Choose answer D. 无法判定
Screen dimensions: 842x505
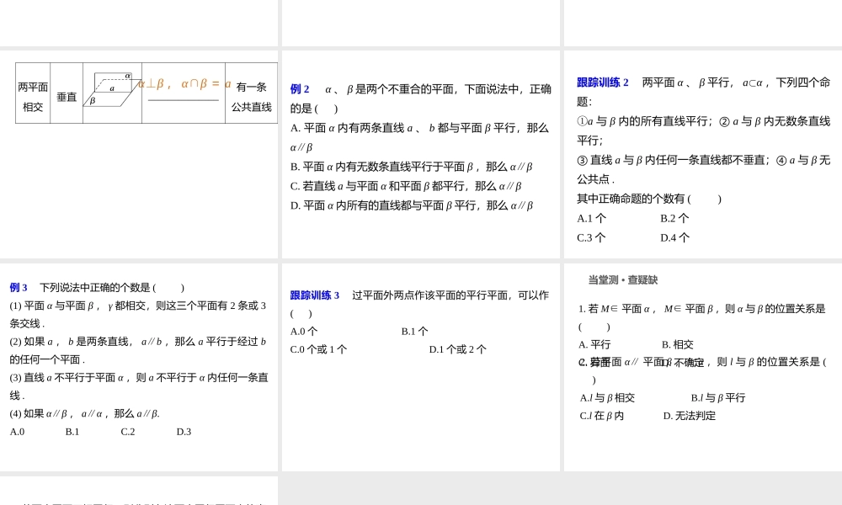(690, 416)
